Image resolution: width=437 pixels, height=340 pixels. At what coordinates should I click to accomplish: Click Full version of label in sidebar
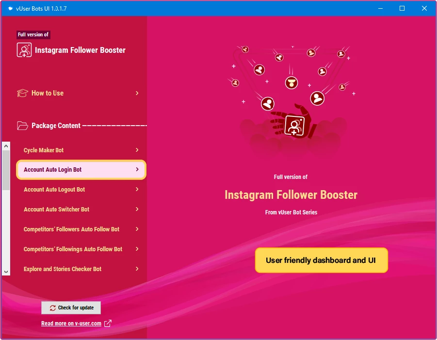33,34
